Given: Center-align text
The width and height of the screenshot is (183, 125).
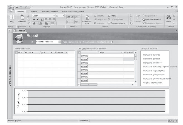Looking at the screenshot, I should pos(50,20).
